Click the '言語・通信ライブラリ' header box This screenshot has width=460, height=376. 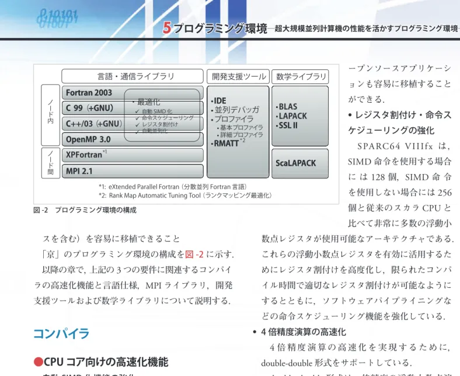133,76
